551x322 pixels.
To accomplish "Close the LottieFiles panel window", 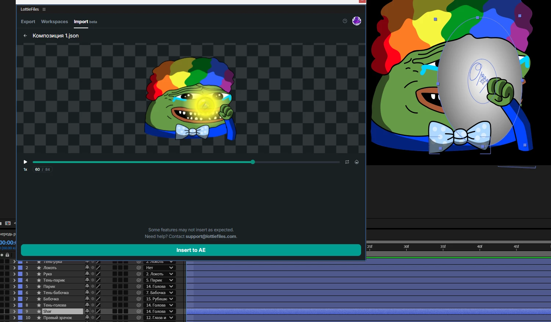I will coord(362,1).
